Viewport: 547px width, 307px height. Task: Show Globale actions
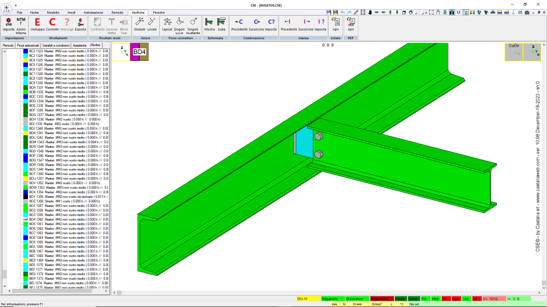[x=140, y=24]
